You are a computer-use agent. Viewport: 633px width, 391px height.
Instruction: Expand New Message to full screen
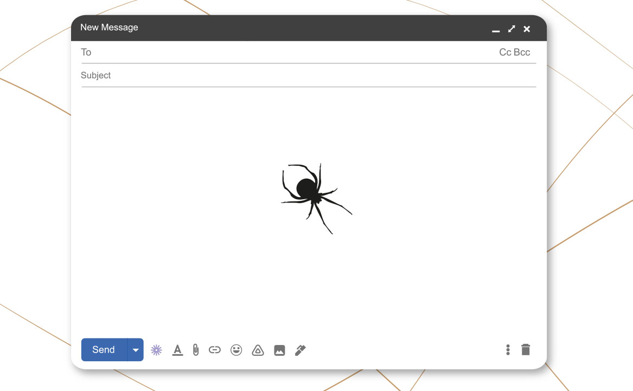511,29
